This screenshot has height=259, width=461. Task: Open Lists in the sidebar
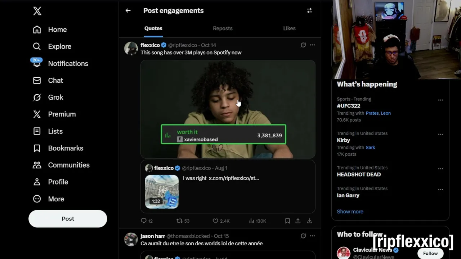pyautogui.click(x=48, y=131)
